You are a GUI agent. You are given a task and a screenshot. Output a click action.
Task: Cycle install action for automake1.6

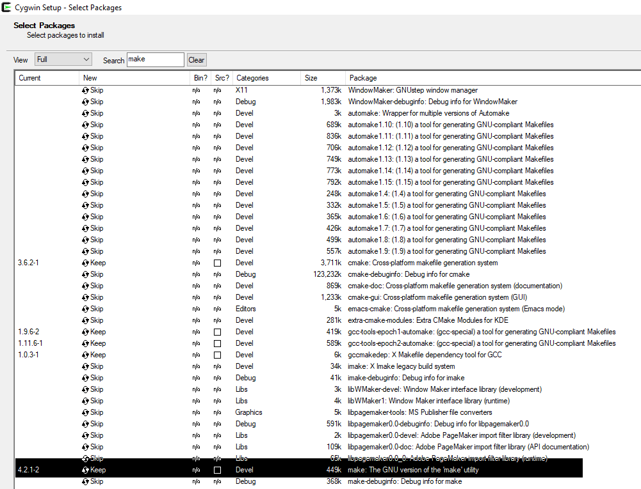tap(85, 217)
